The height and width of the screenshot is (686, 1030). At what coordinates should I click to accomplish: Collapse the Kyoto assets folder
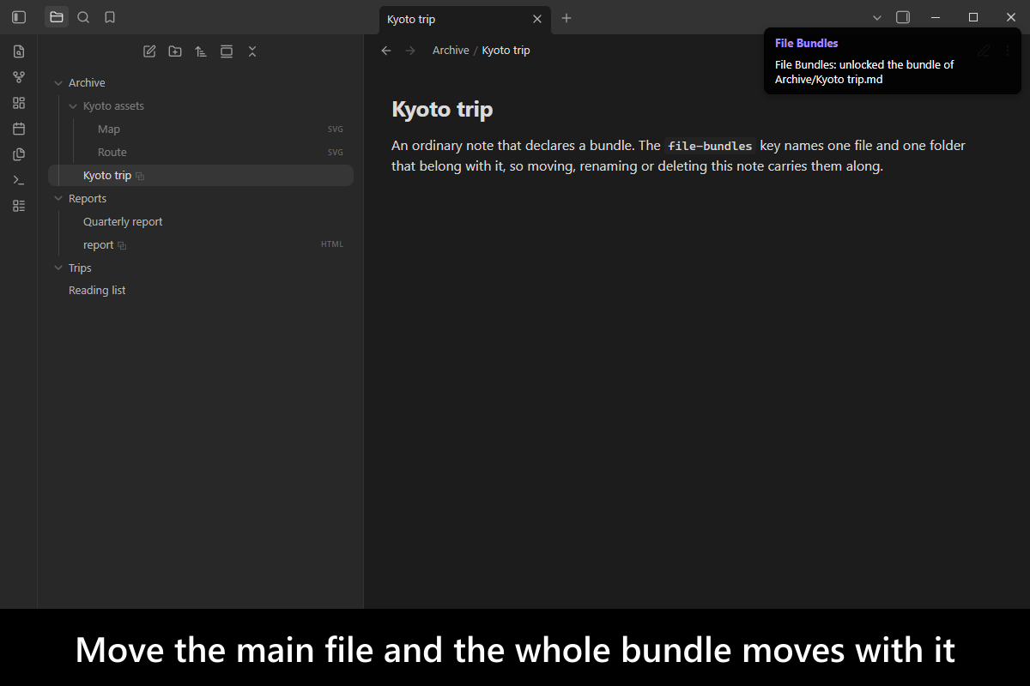tap(73, 106)
